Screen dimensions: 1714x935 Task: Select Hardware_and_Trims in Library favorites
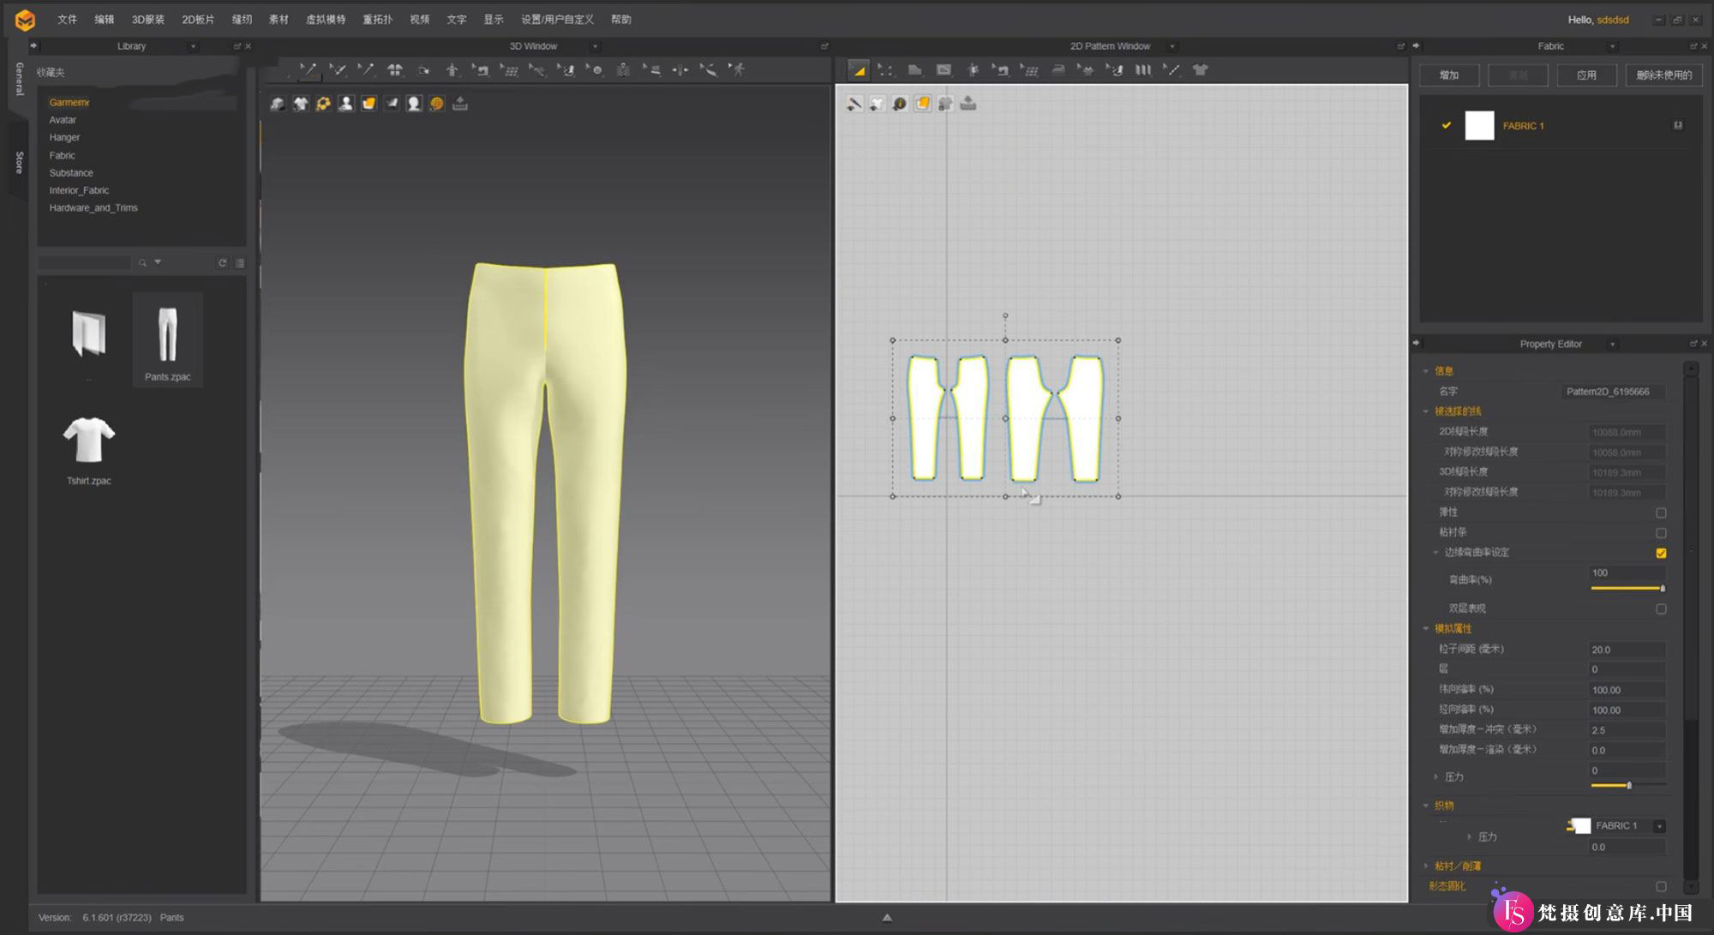point(93,207)
